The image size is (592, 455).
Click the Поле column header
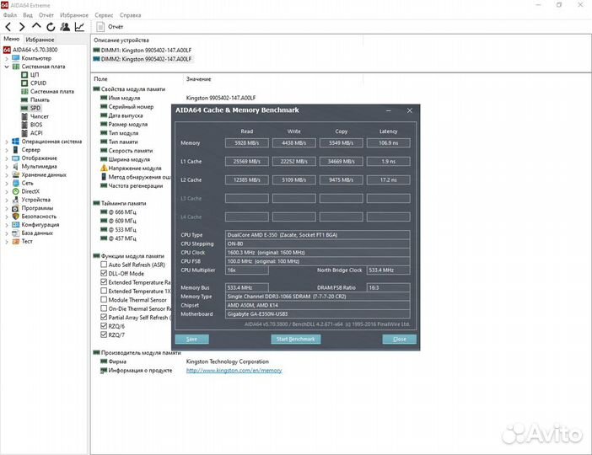[x=100, y=79]
